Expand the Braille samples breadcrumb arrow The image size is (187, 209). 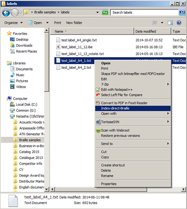tap(59, 12)
